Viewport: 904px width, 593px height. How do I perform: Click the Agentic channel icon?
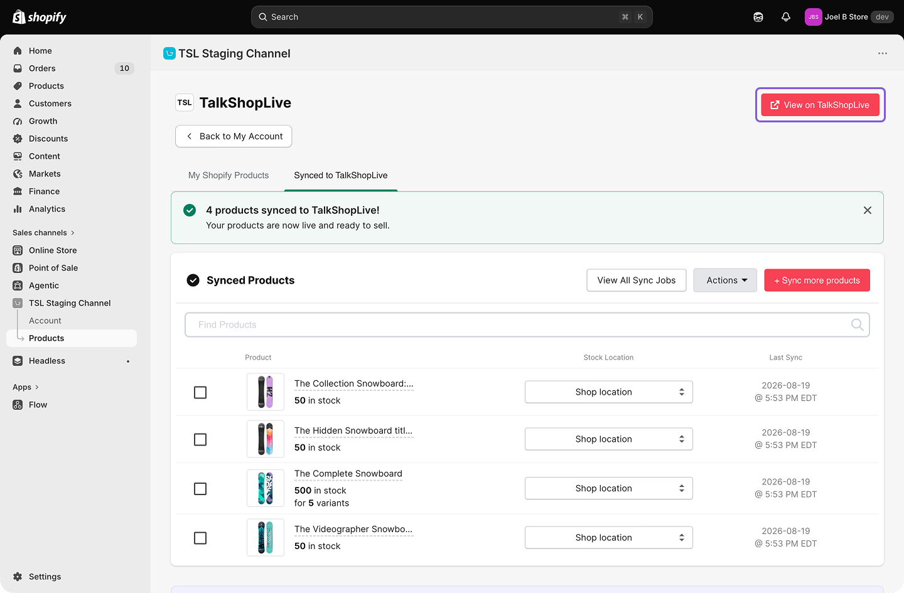(18, 286)
